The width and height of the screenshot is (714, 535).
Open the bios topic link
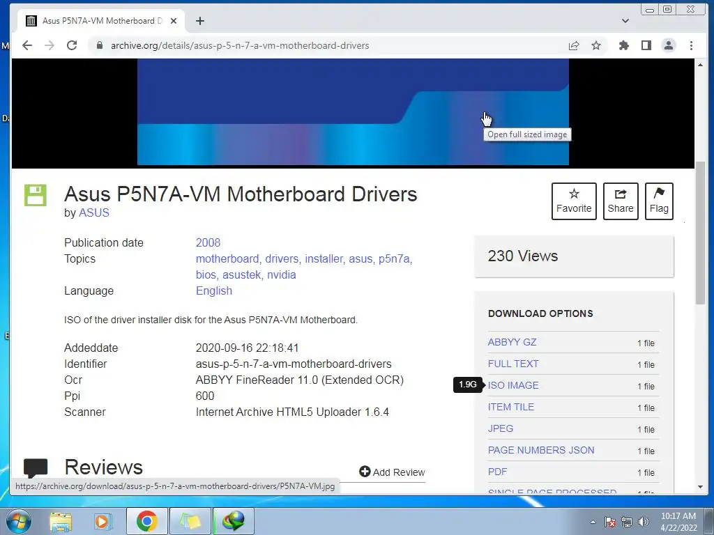pyautogui.click(x=206, y=274)
